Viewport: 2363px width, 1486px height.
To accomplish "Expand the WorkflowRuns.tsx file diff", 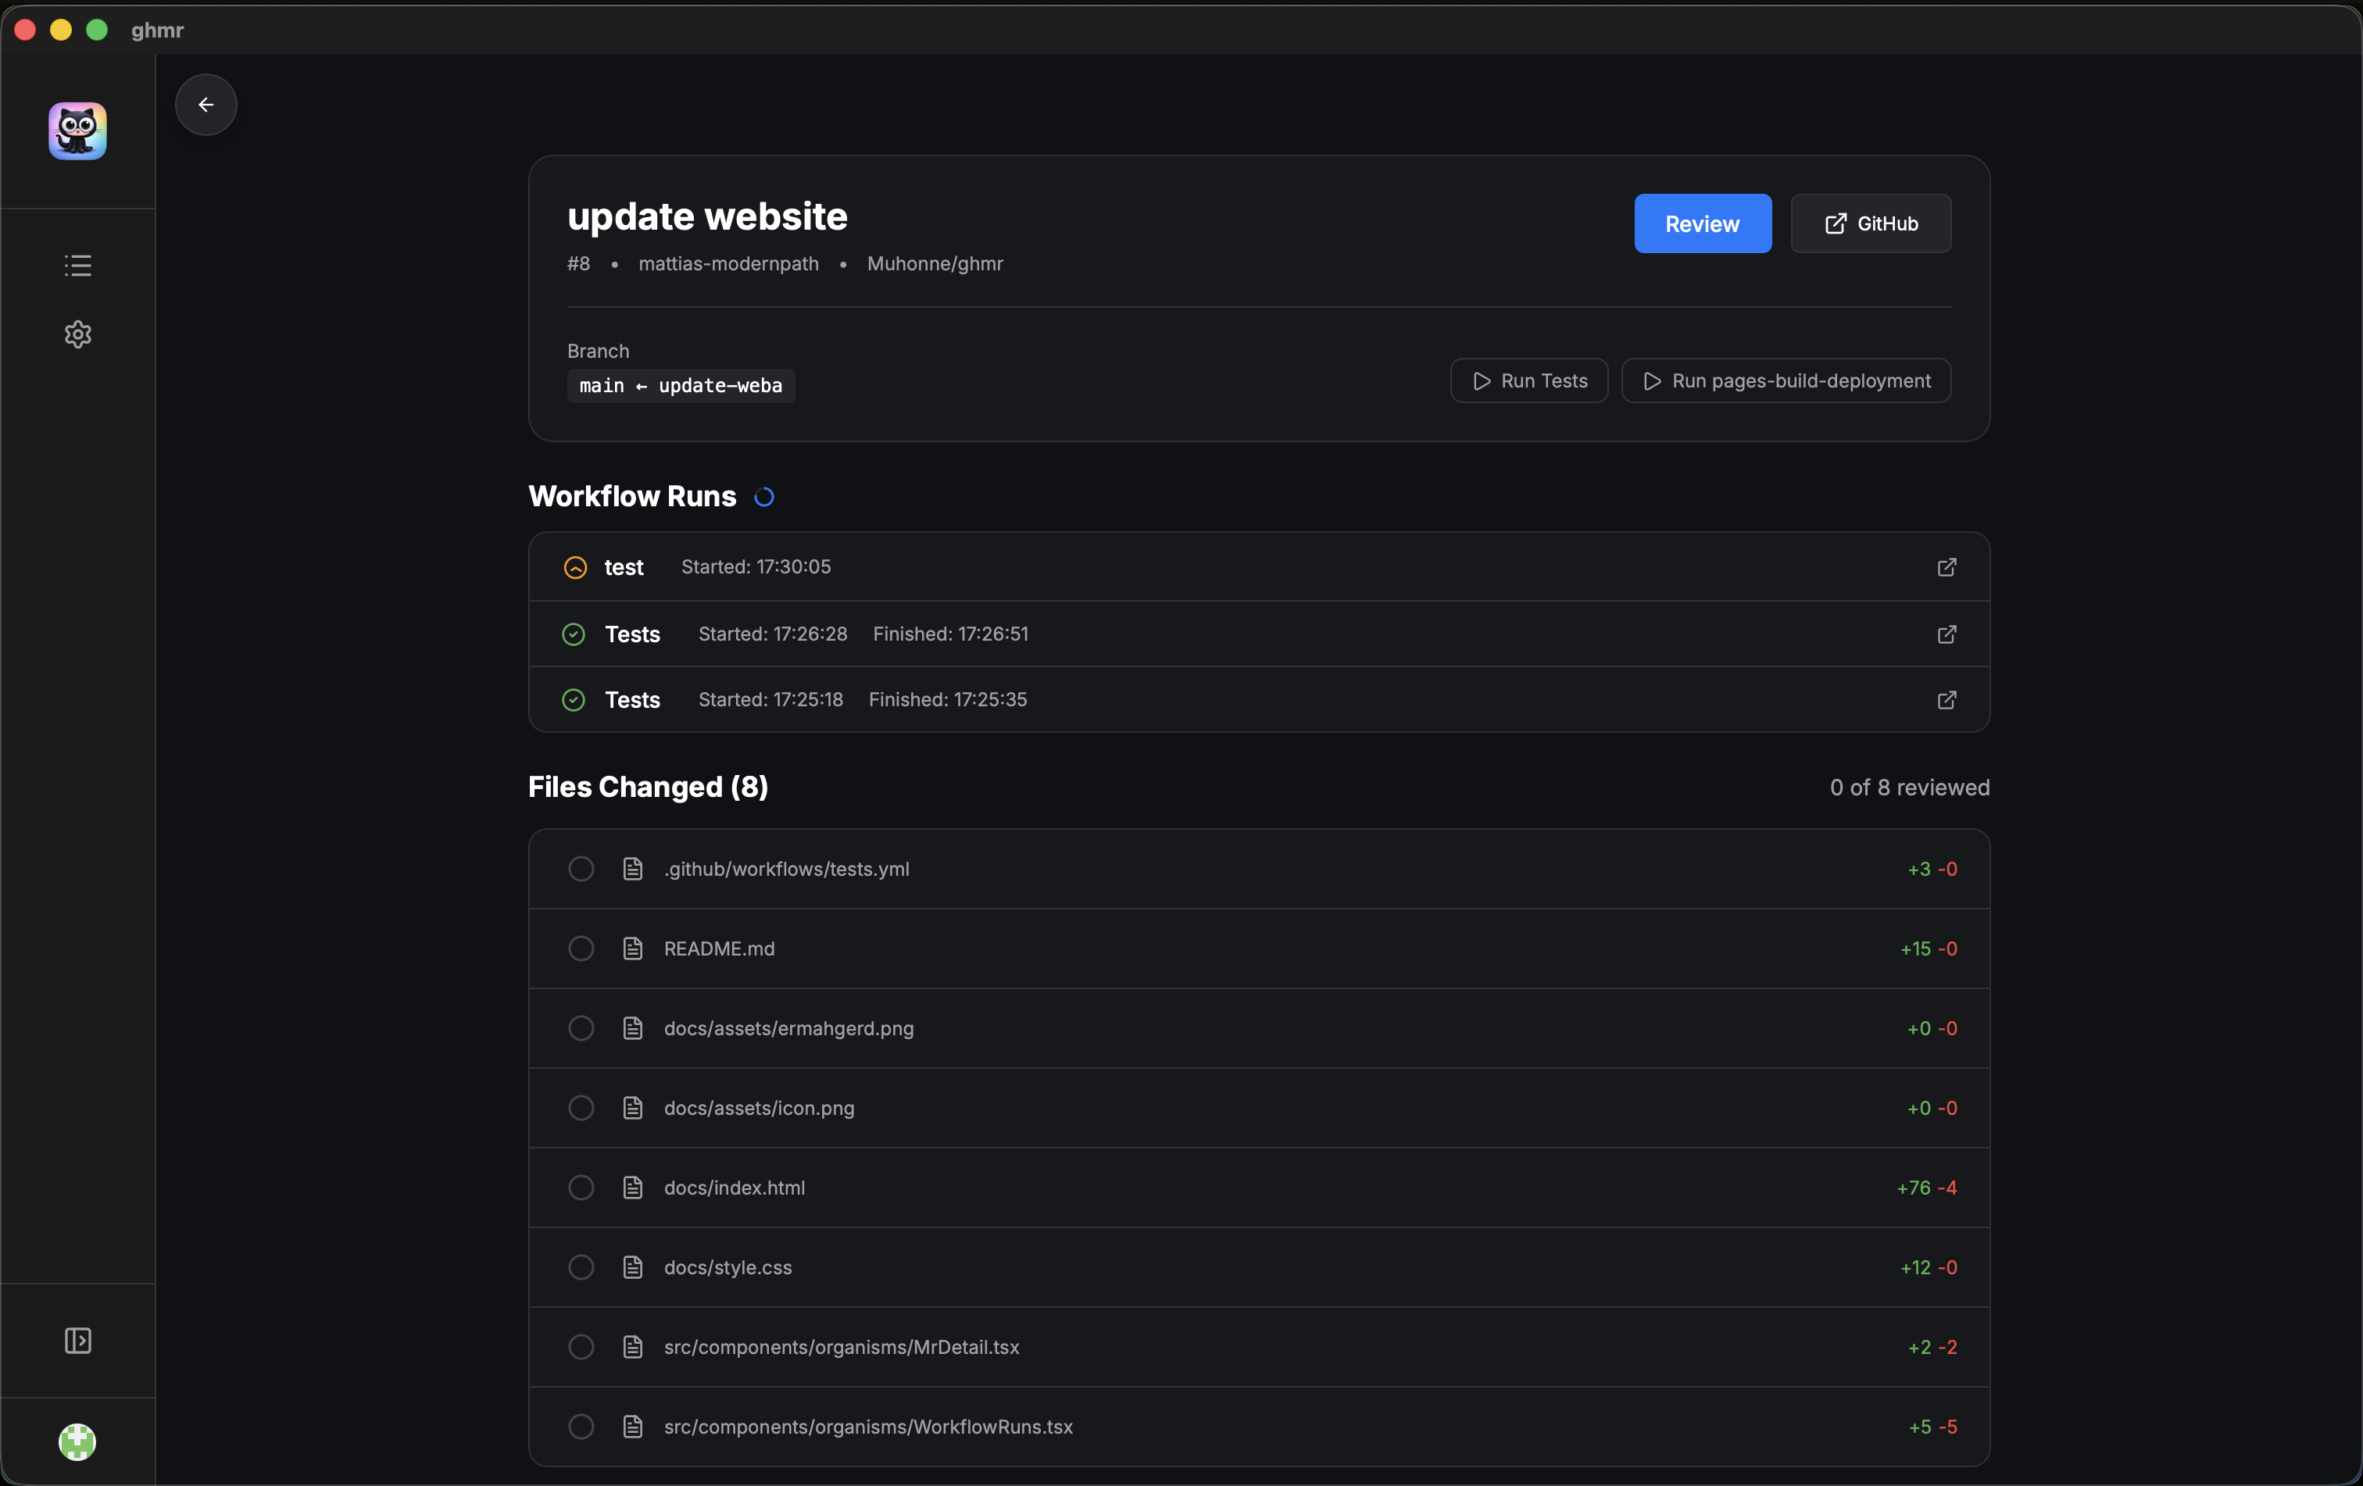I will pos(867,1427).
